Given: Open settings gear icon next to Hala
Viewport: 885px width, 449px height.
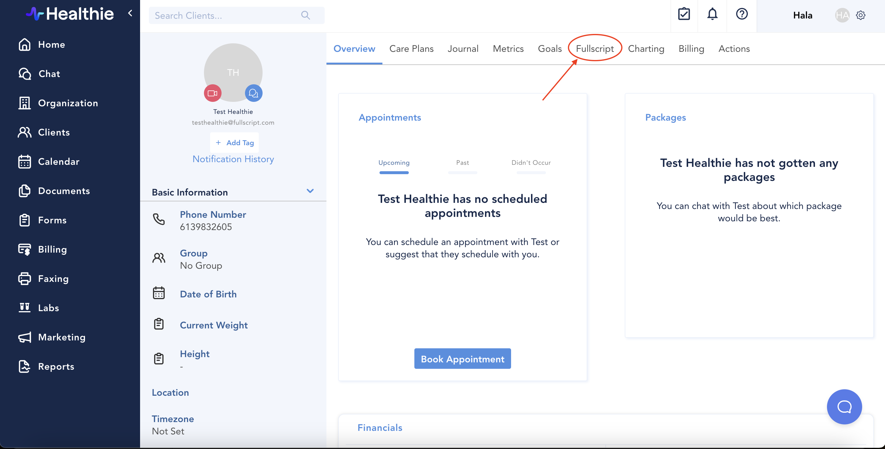Looking at the screenshot, I should click(x=861, y=16).
